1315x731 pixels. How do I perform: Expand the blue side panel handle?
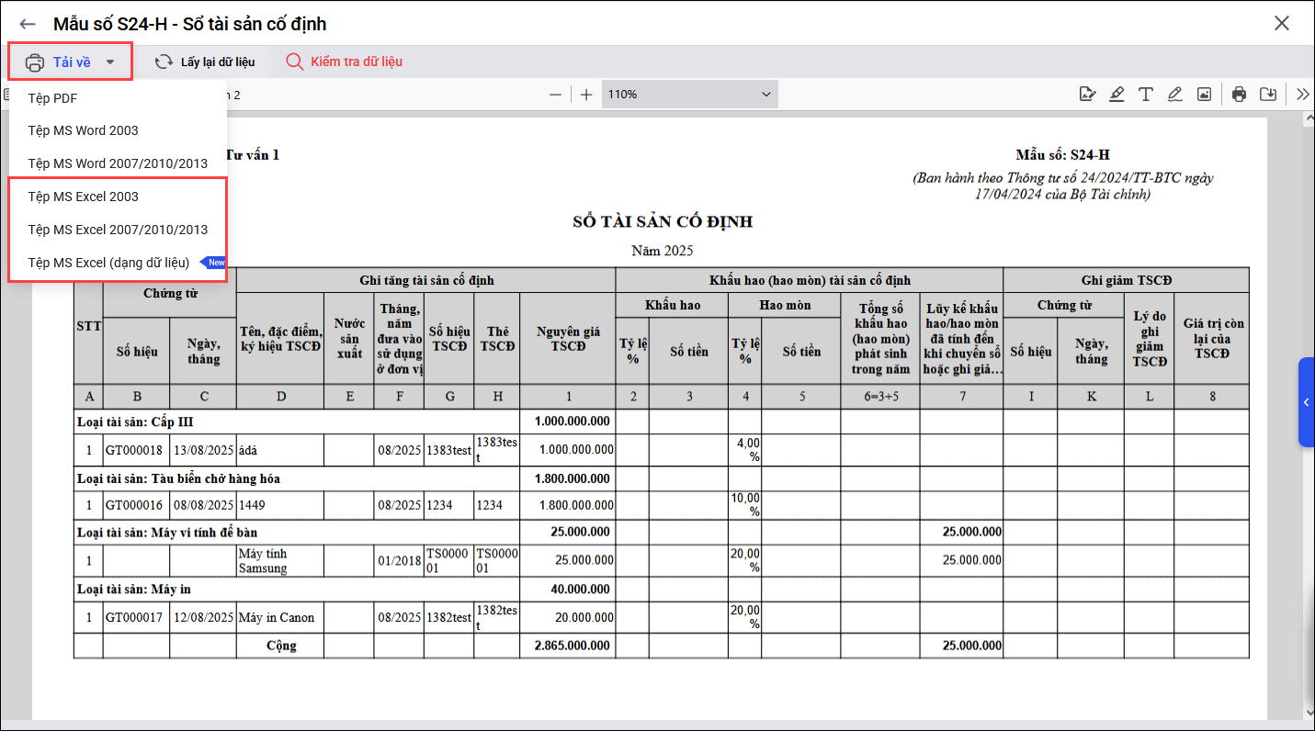(1306, 402)
